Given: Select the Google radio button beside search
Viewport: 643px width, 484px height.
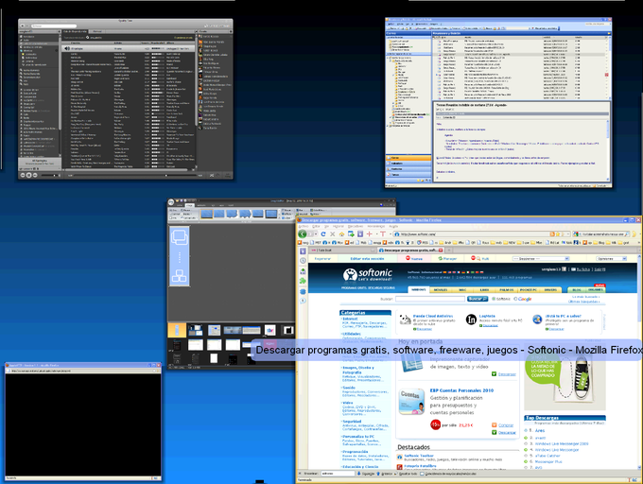Looking at the screenshot, I should 515,299.
